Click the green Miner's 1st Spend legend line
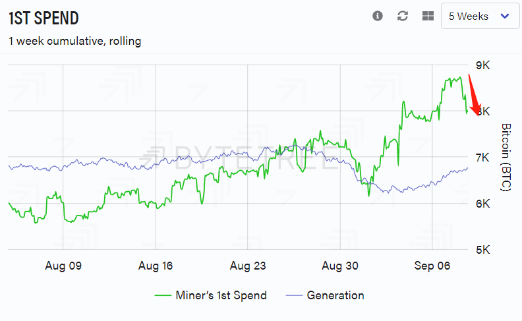522x321 pixels. click(x=163, y=295)
